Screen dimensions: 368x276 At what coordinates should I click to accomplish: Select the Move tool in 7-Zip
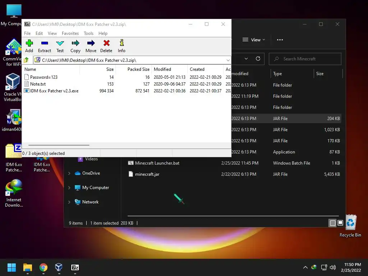point(91,46)
